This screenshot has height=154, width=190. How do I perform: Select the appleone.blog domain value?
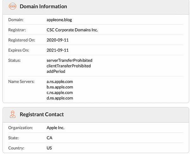click(x=59, y=20)
